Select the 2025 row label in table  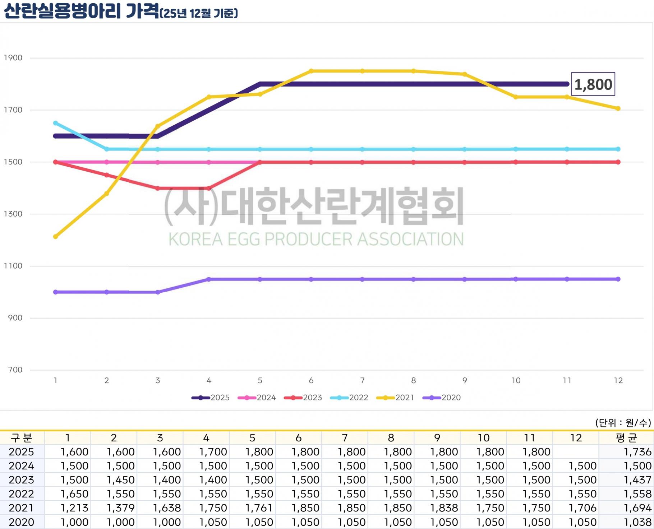pos(22,452)
